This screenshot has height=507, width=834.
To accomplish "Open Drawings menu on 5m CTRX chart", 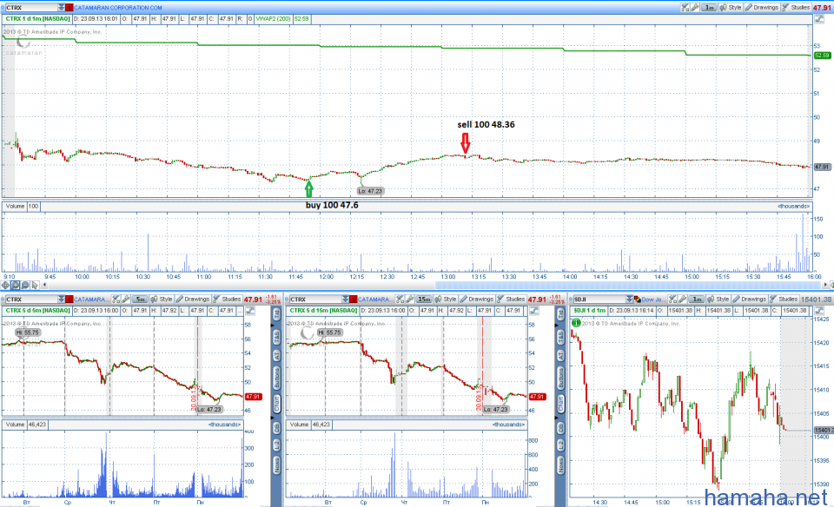I will [193, 300].
